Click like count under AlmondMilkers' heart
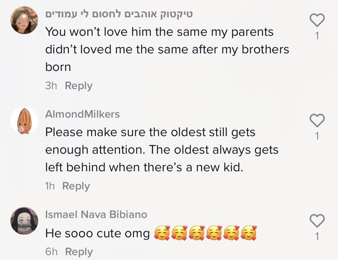The height and width of the screenshot is (260, 338). [317, 136]
